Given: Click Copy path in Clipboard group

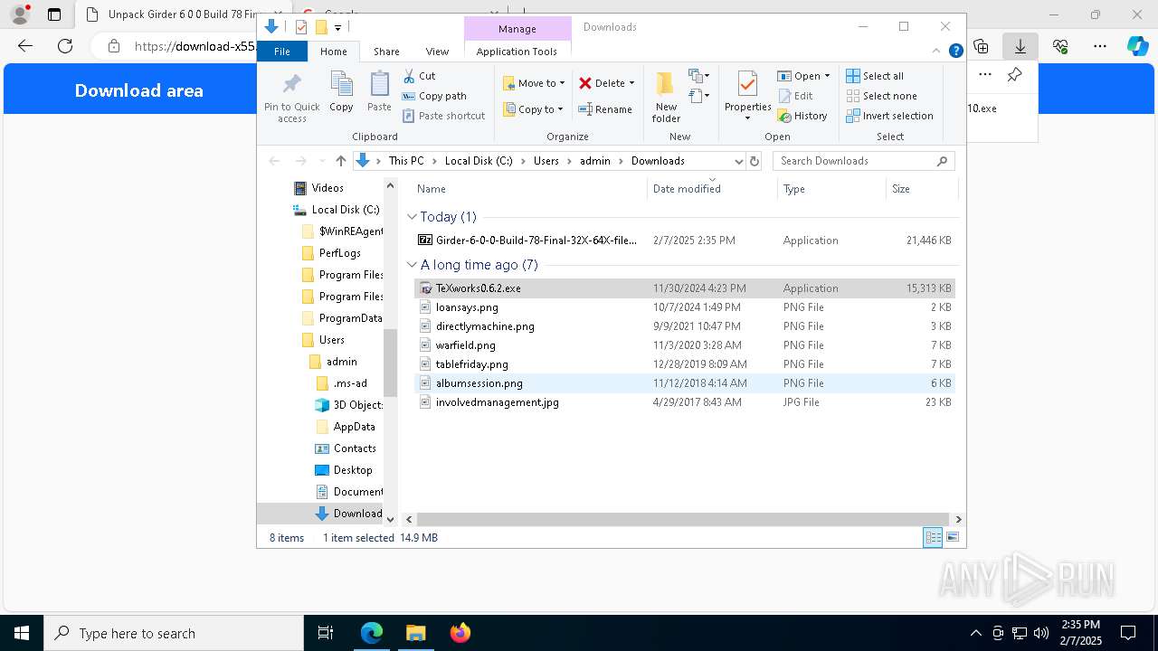Looking at the screenshot, I should (434, 96).
